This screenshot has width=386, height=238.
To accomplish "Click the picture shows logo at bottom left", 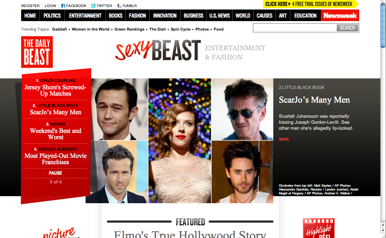I will coord(61,233).
